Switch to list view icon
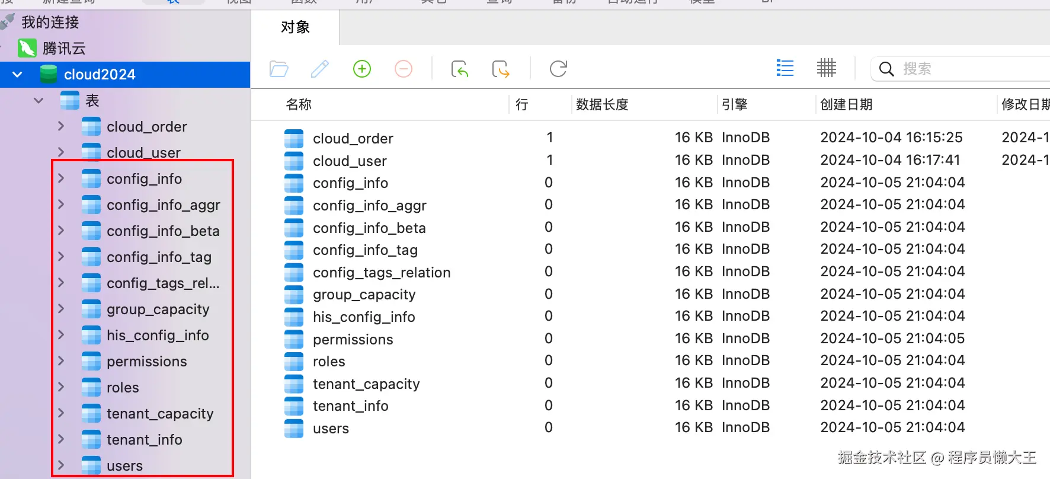The width and height of the screenshot is (1050, 479). (x=785, y=68)
